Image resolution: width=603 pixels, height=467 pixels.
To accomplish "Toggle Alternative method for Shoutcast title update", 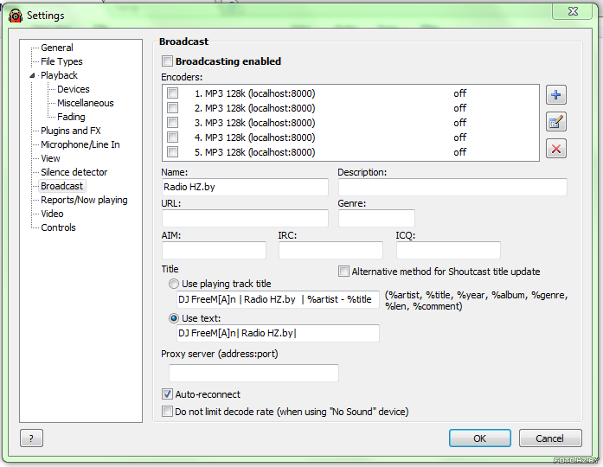I will click(344, 272).
